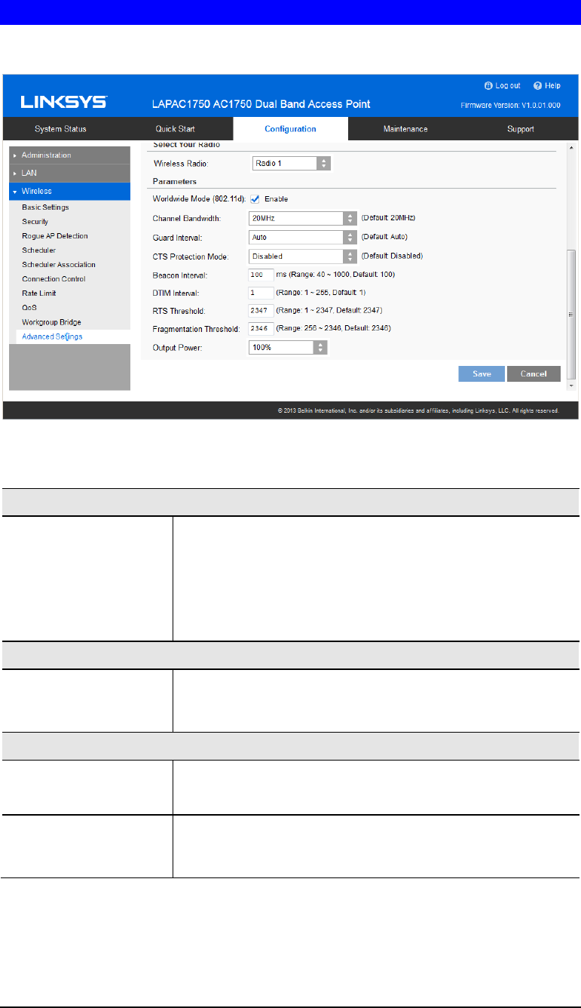Click the Help question mark icon
581x1008 pixels.
click(537, 86)
